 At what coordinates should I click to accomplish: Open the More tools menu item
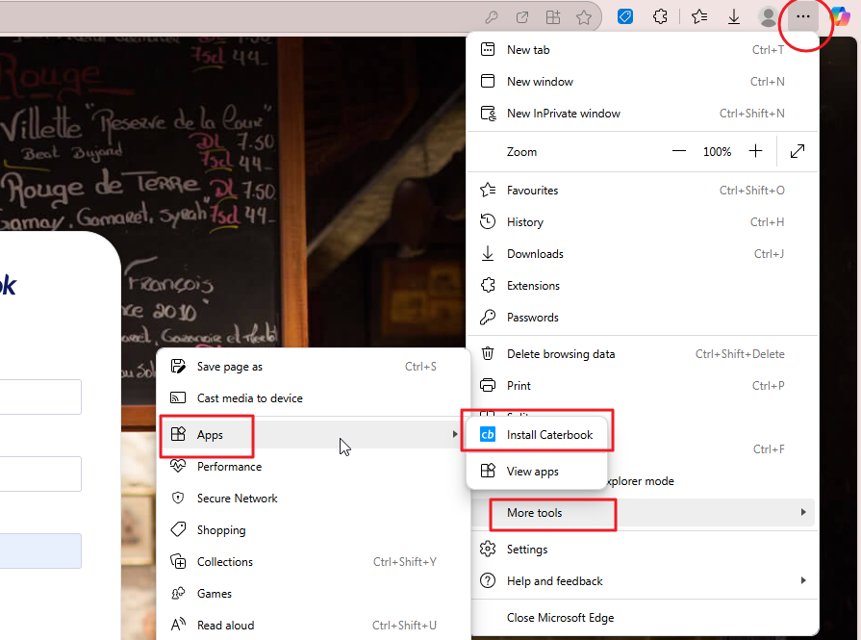click(643, 513)
